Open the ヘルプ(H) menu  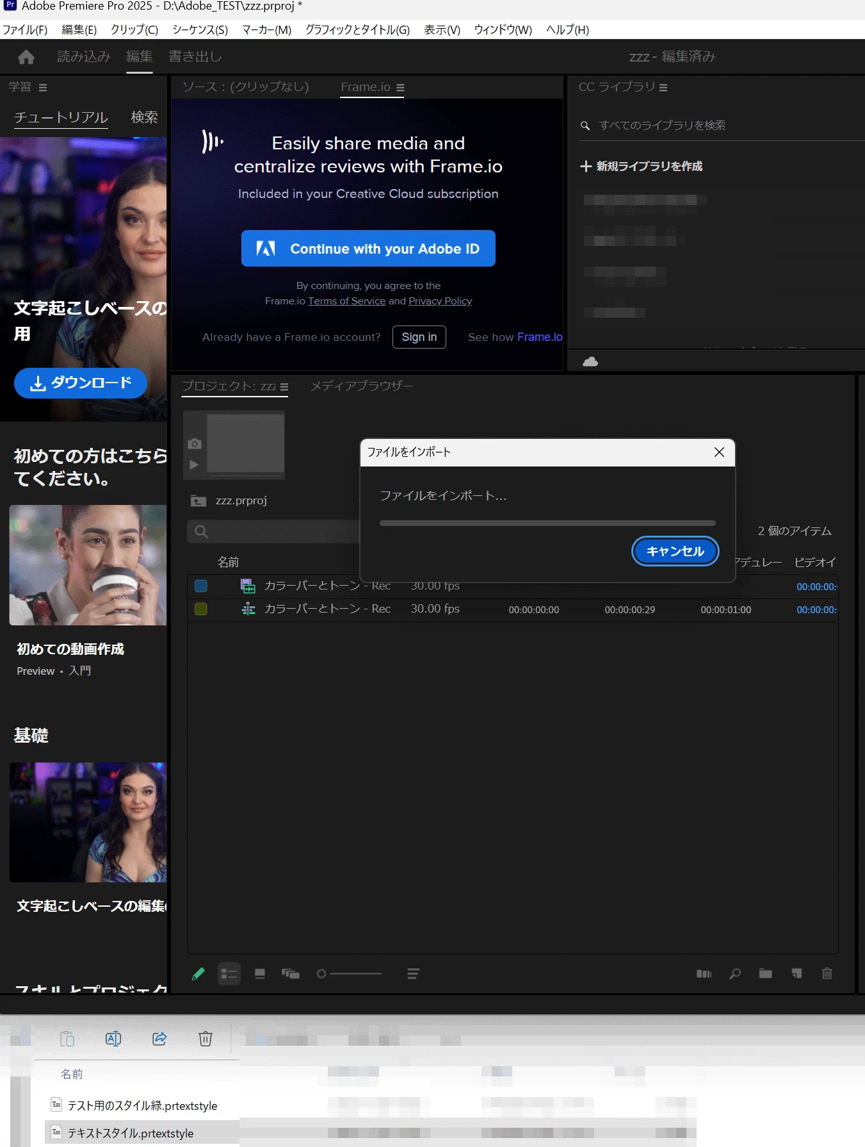[567, 29]
